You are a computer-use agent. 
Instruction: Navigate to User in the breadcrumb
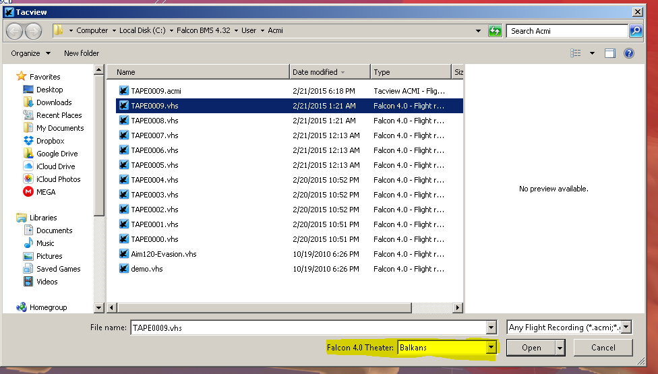[x=249, y=30]
